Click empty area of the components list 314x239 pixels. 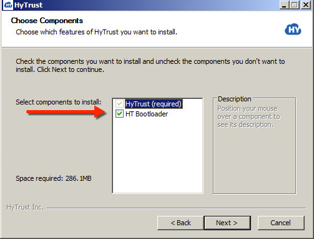[x=157, y=156]
